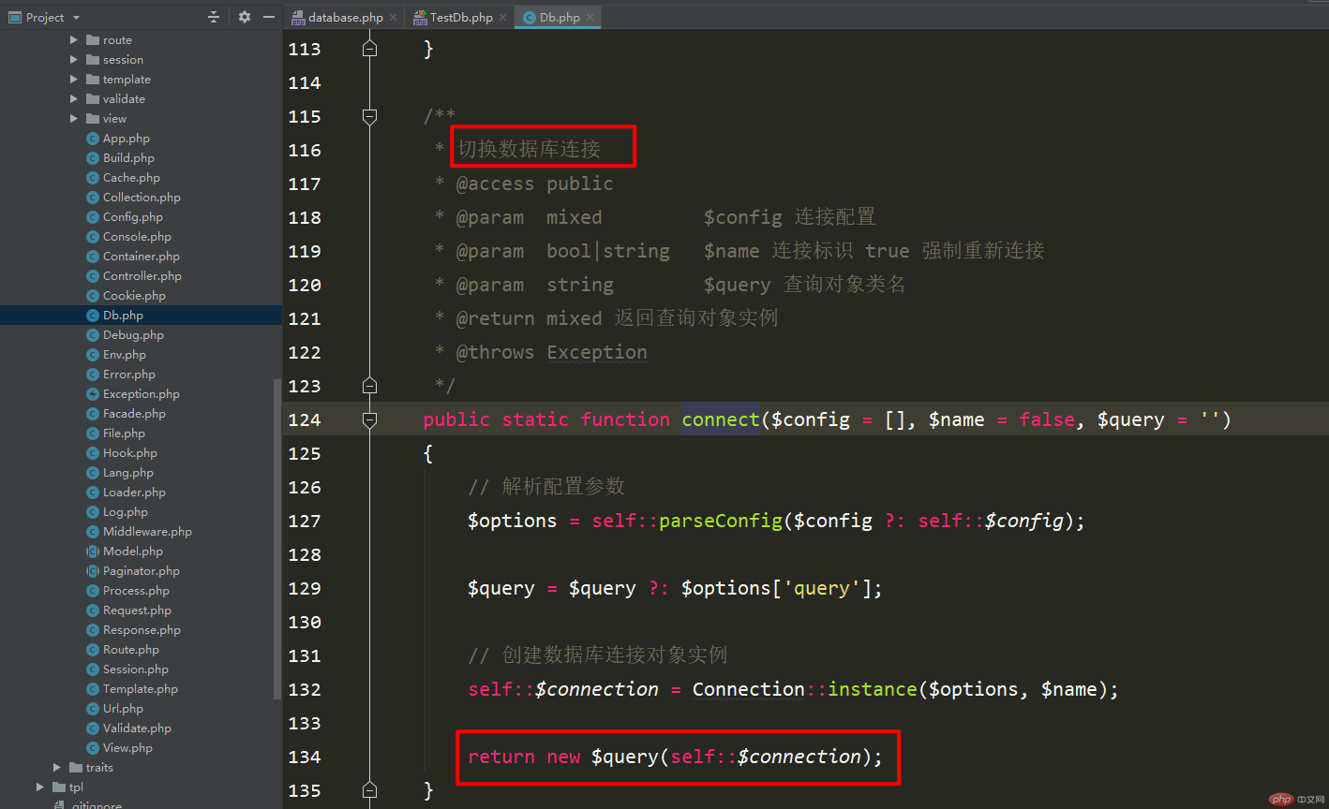
Task: Click the Exception.php file icon
Action: [x=93, y=394]
